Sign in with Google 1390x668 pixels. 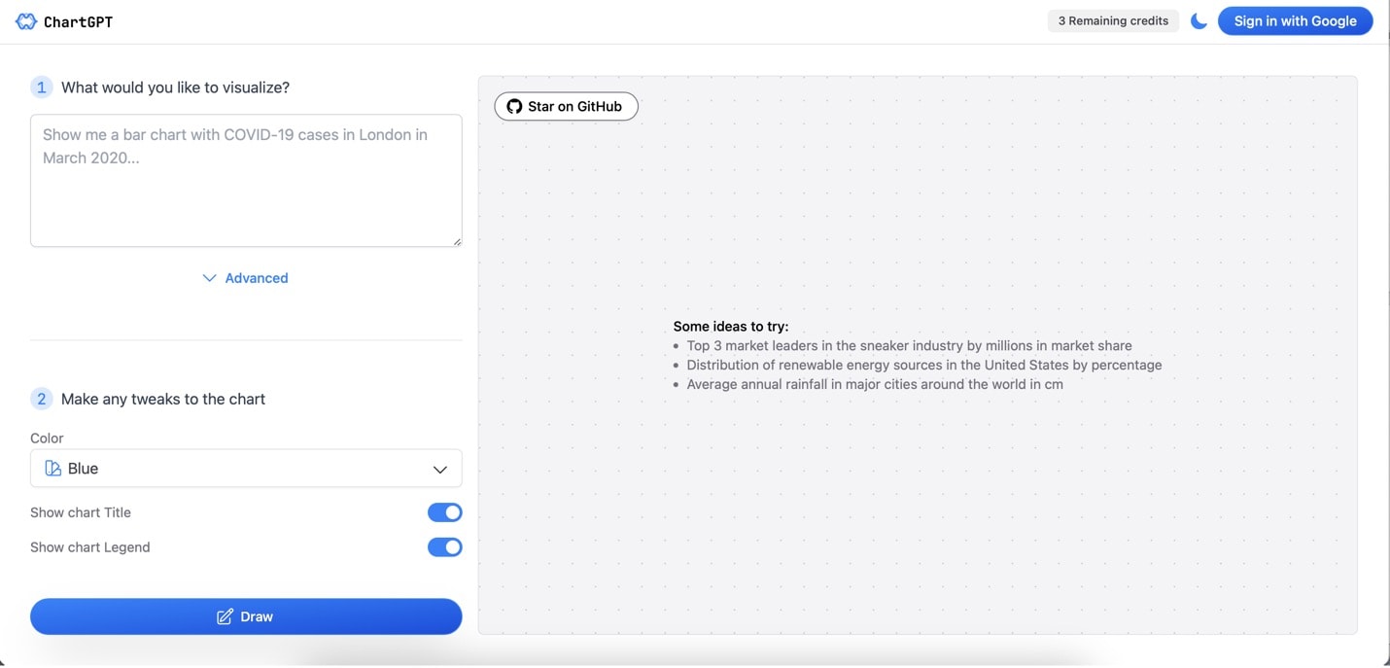coord(1295,21)
